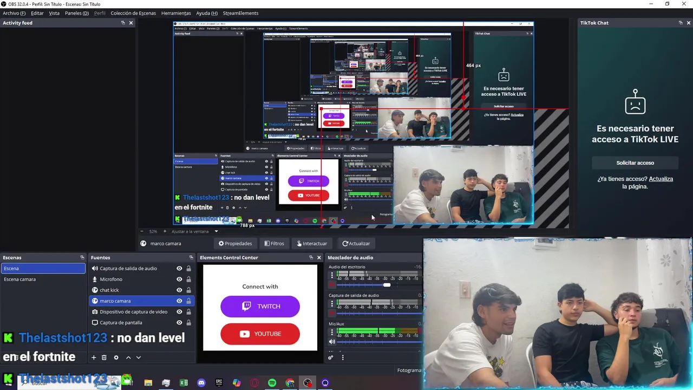Image resolution: width=693 pixels, height=390 pixels.
Task: Click the Mic/Aux volume slider
Action: click(x=379, y=341)
